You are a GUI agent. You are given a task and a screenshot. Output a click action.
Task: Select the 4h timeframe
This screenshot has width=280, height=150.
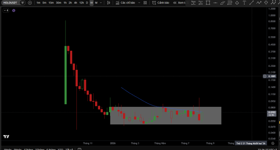tap(75, 2)
